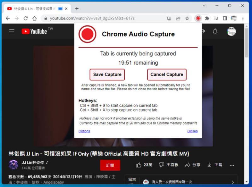The image size is (252, 187).
Task: Reload the current page
Action: (x=26, y=18)
